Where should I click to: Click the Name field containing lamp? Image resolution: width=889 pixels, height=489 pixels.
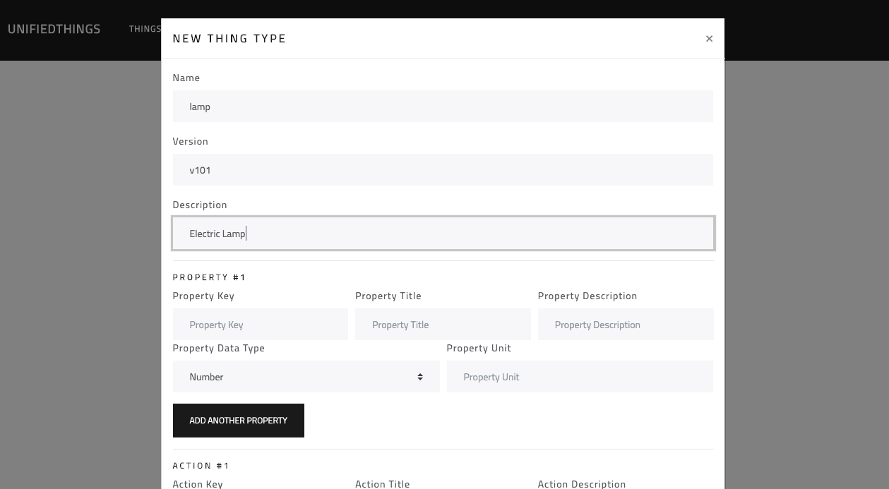click(443, 106)
